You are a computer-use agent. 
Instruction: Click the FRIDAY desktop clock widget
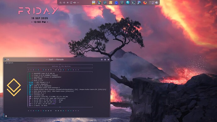[38, 11]
